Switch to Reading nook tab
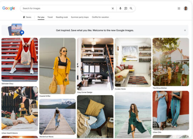The width and height of the screenshot is (193, 139). [x=62, y=17]
